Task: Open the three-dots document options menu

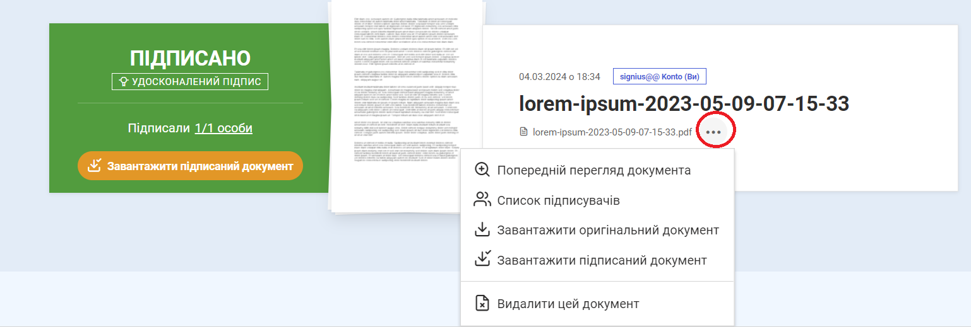Action: click(713, 132)
